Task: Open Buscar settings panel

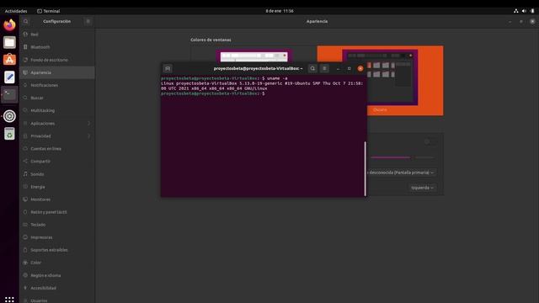Action: 57,98
